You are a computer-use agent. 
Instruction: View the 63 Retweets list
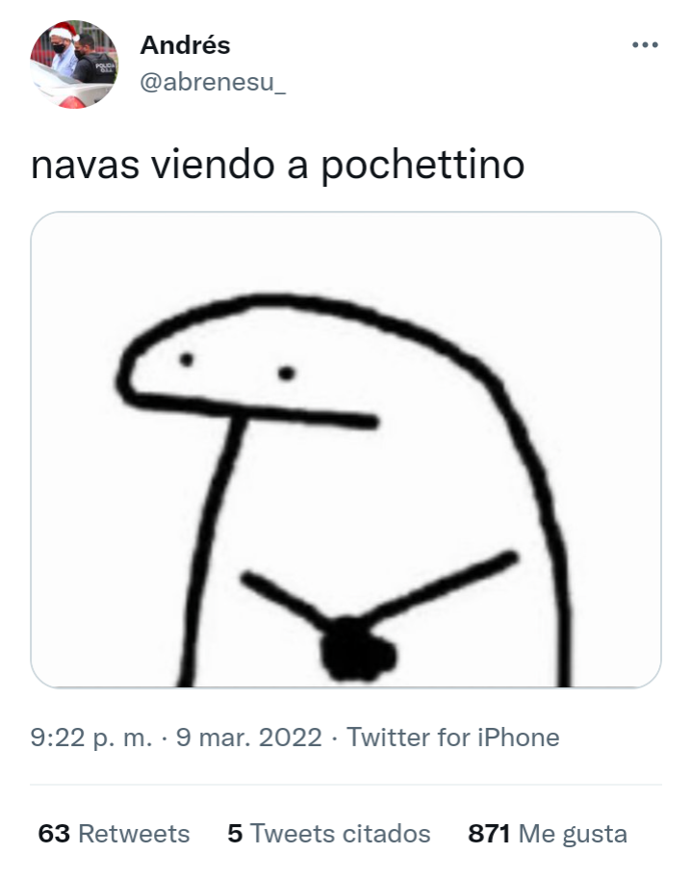(x=114, y=834)
